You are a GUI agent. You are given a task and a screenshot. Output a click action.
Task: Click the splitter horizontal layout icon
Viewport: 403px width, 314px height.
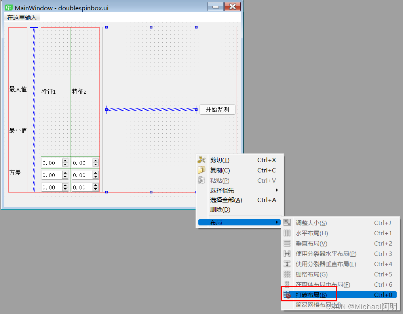[x=287, y=253]
